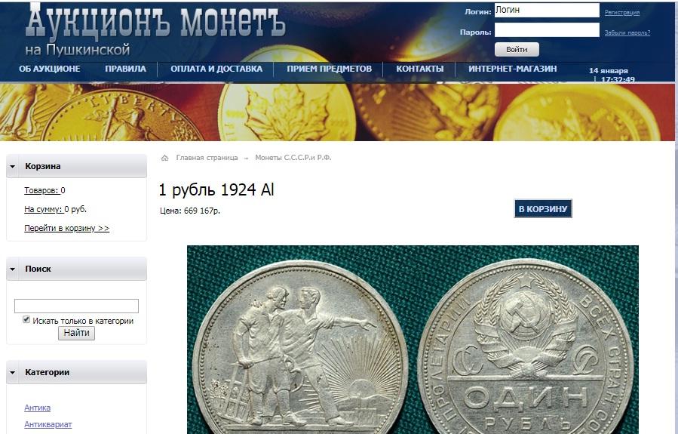The width and height of the screenshot is (678, 434).
Task: Go to ОПЛАТА И ДОСТАВКА page
Action: click(x=216, y=69)
